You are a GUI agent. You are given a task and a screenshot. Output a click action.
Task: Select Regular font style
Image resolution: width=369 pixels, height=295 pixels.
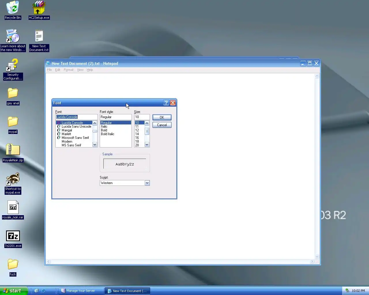[116, 123]
